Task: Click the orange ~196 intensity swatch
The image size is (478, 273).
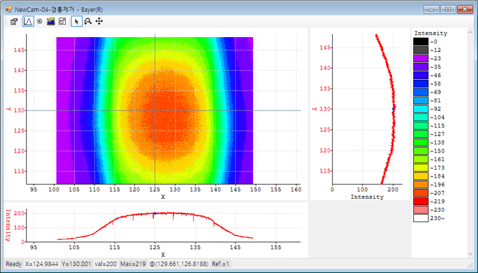Action: [x=421, y=185]
